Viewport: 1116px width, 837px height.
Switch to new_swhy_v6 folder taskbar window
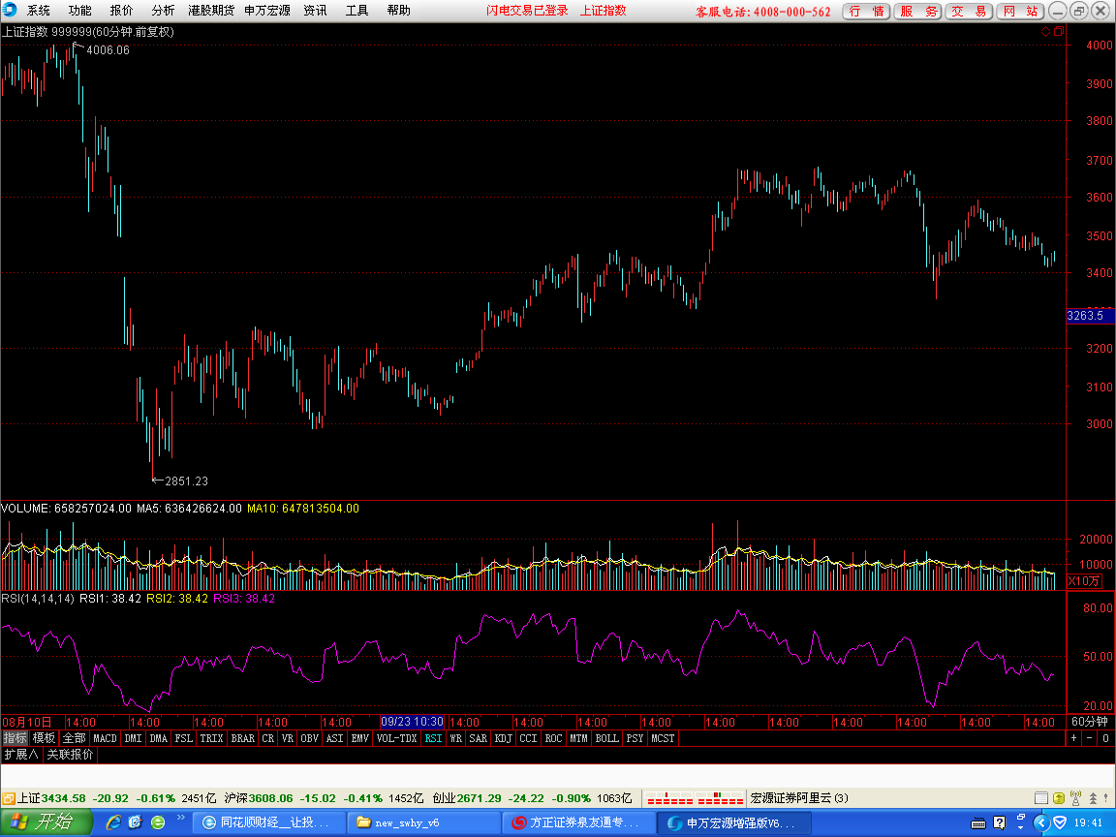pos(423,822)
